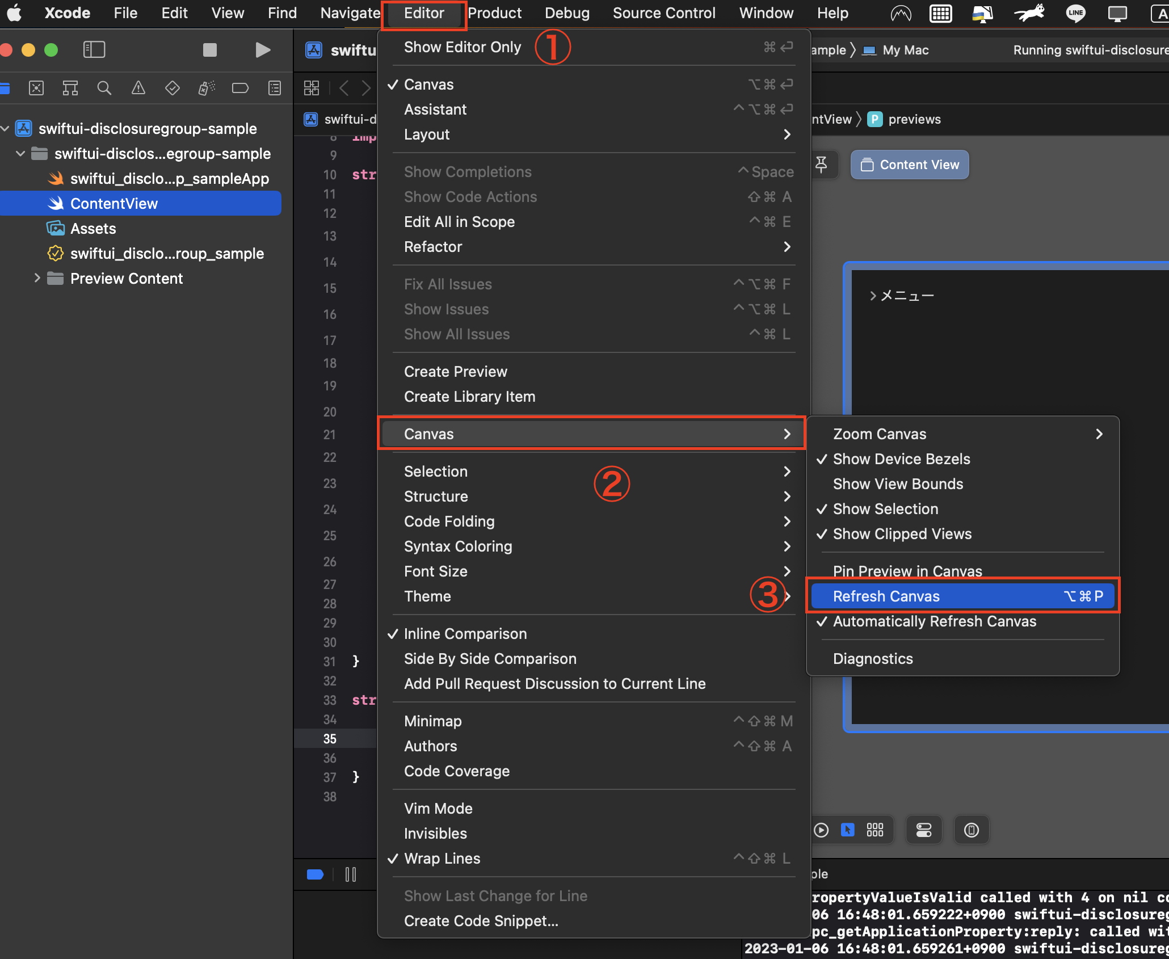The image size is (1169, 959).
Task: Toggle the navigator sidebar icon
Action: [94, 50]
